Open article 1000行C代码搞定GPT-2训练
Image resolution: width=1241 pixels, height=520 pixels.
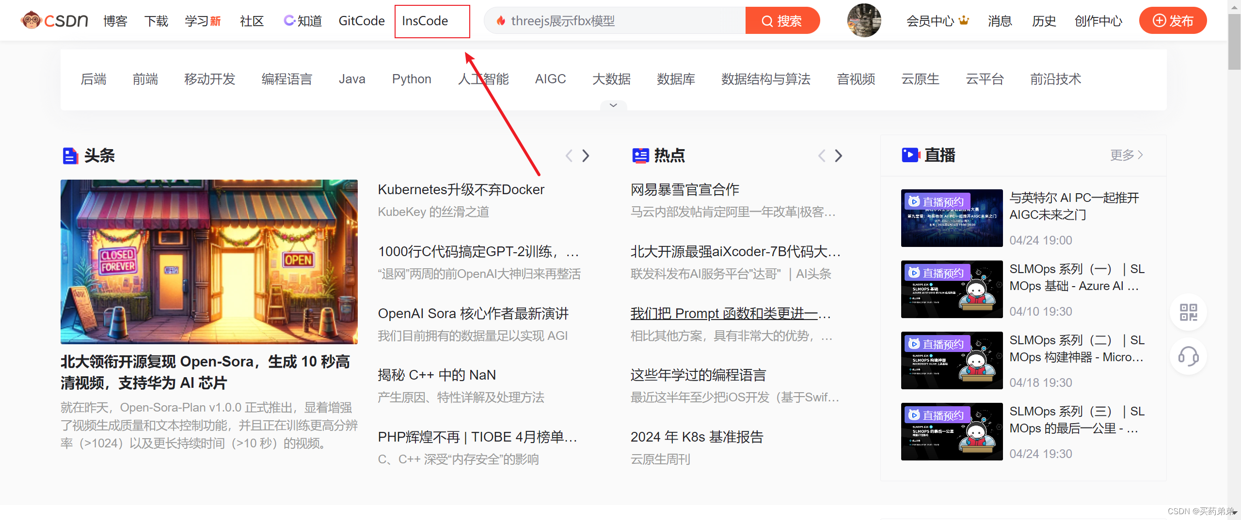[x=478, y=251]
